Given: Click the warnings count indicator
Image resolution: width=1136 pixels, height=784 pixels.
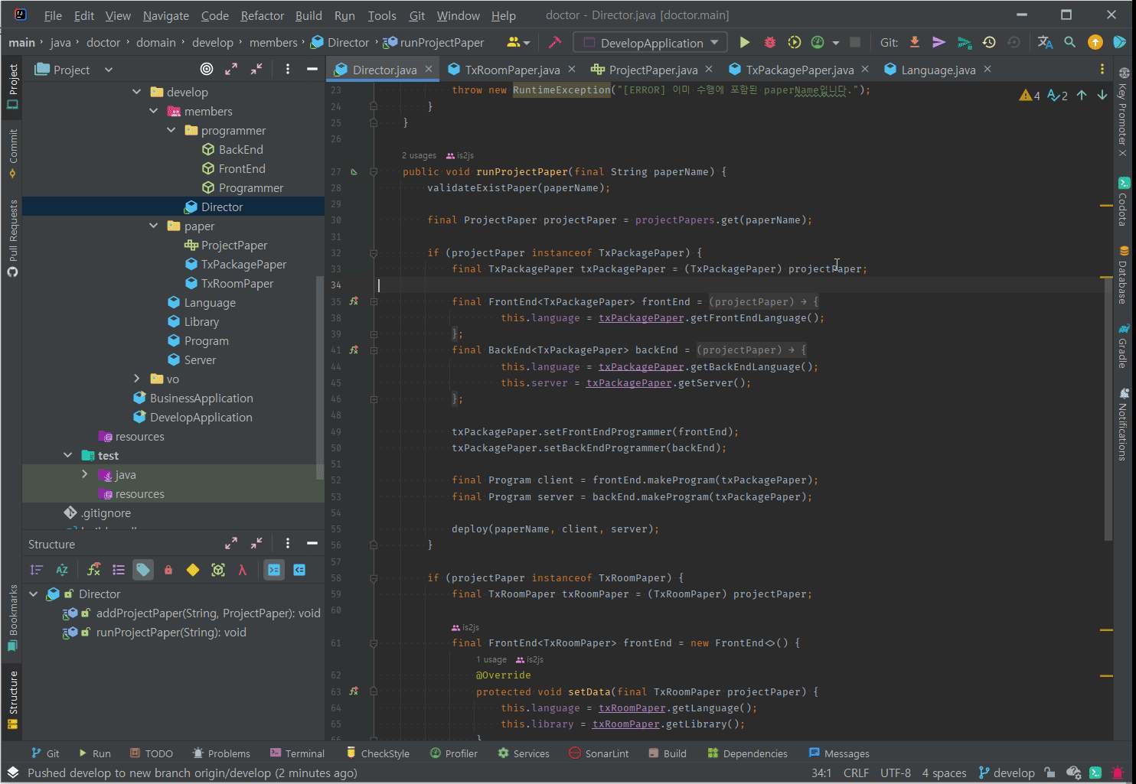Looking at the screenshot, I should 1030,95.
